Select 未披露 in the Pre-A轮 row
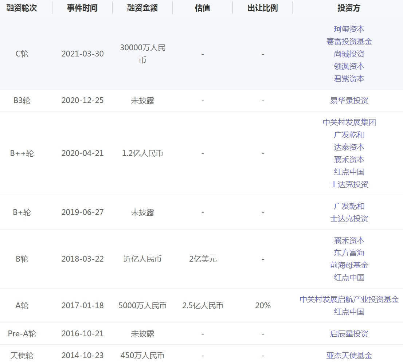Screen dimensions: 403x364 point(142,334)
